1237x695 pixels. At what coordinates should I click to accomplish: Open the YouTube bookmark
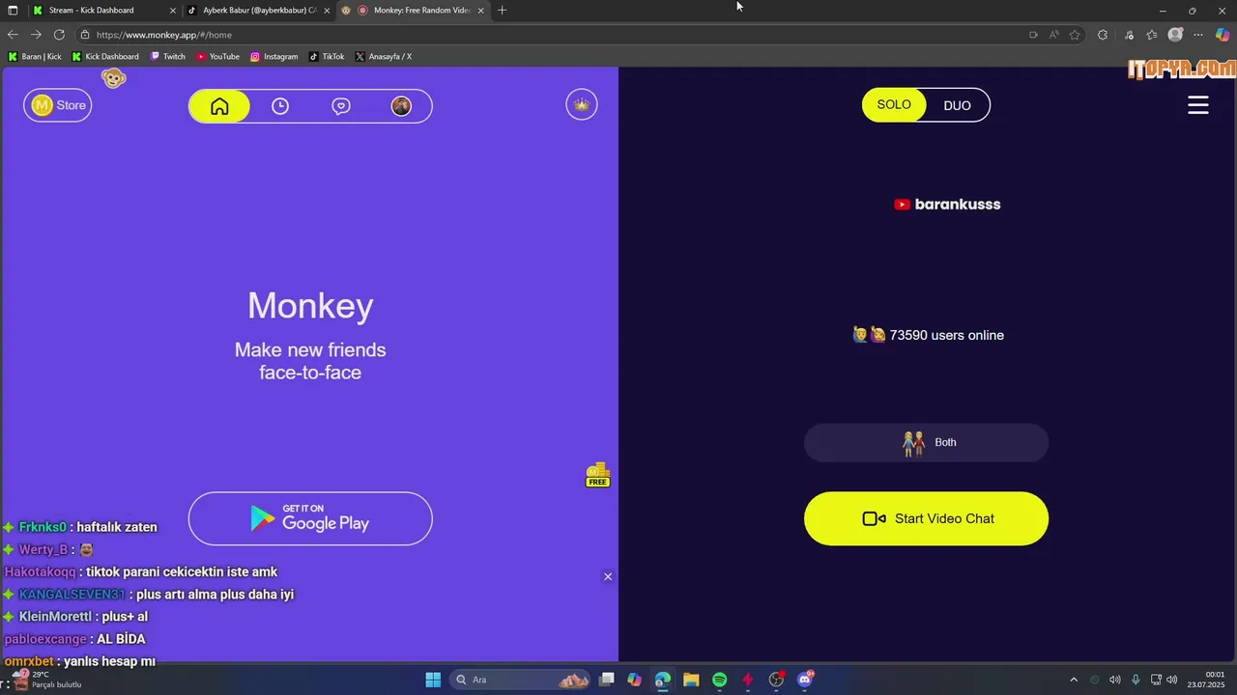(217, 56)
